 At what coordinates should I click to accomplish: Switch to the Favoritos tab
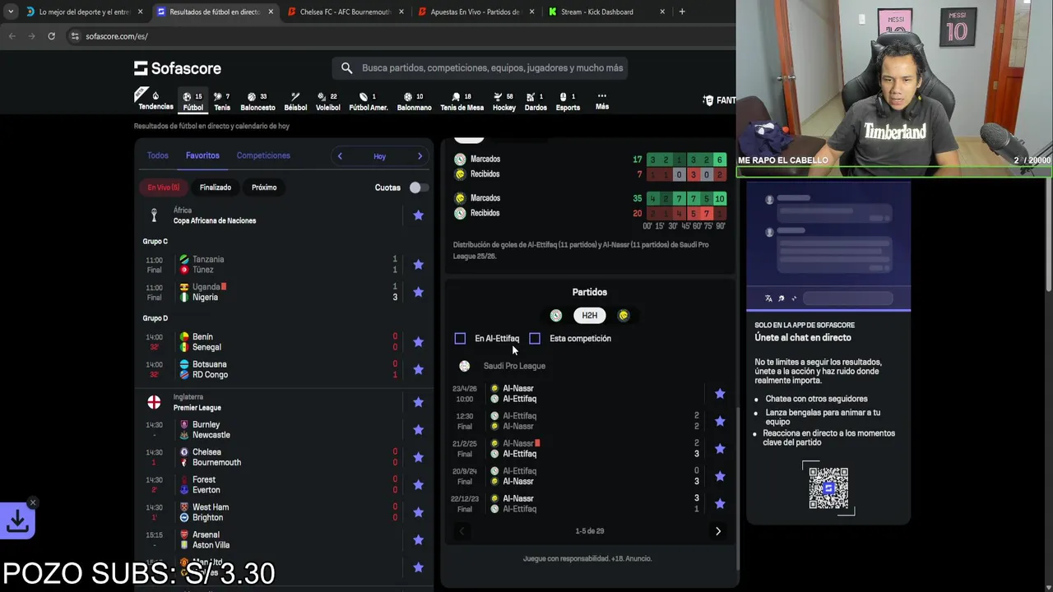(x=202, y=155)
